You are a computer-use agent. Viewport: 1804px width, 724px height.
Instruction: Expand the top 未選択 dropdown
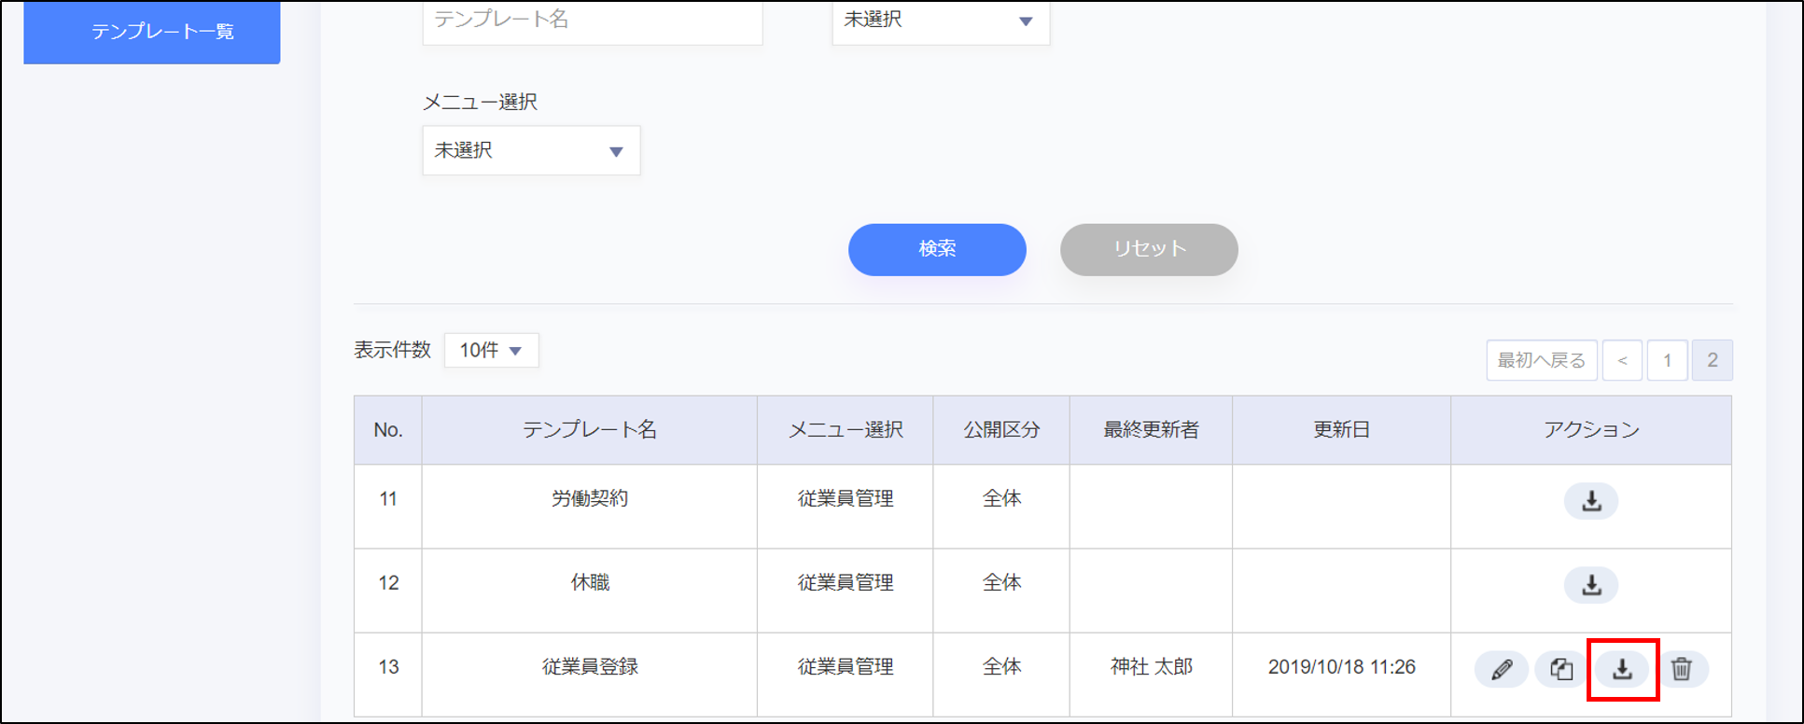(940, 21)
